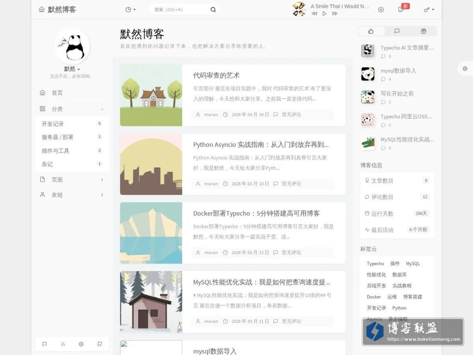
Task: Open mysql数据导入 in popular list
Action: tap(398, 71)
